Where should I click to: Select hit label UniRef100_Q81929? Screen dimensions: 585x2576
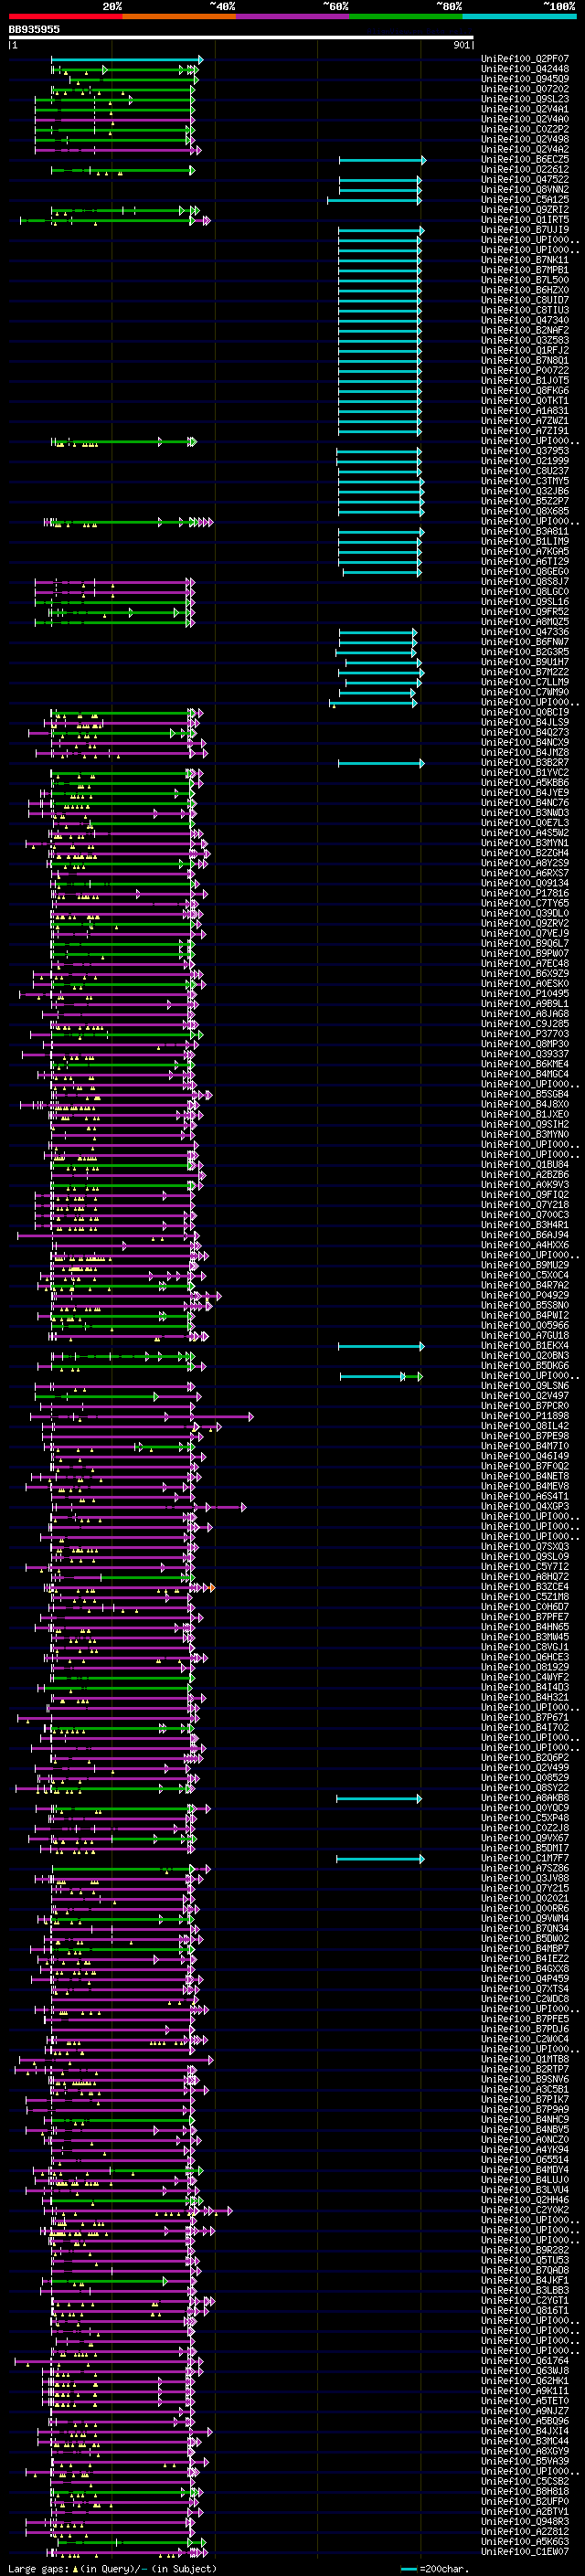coord(525,1667)
